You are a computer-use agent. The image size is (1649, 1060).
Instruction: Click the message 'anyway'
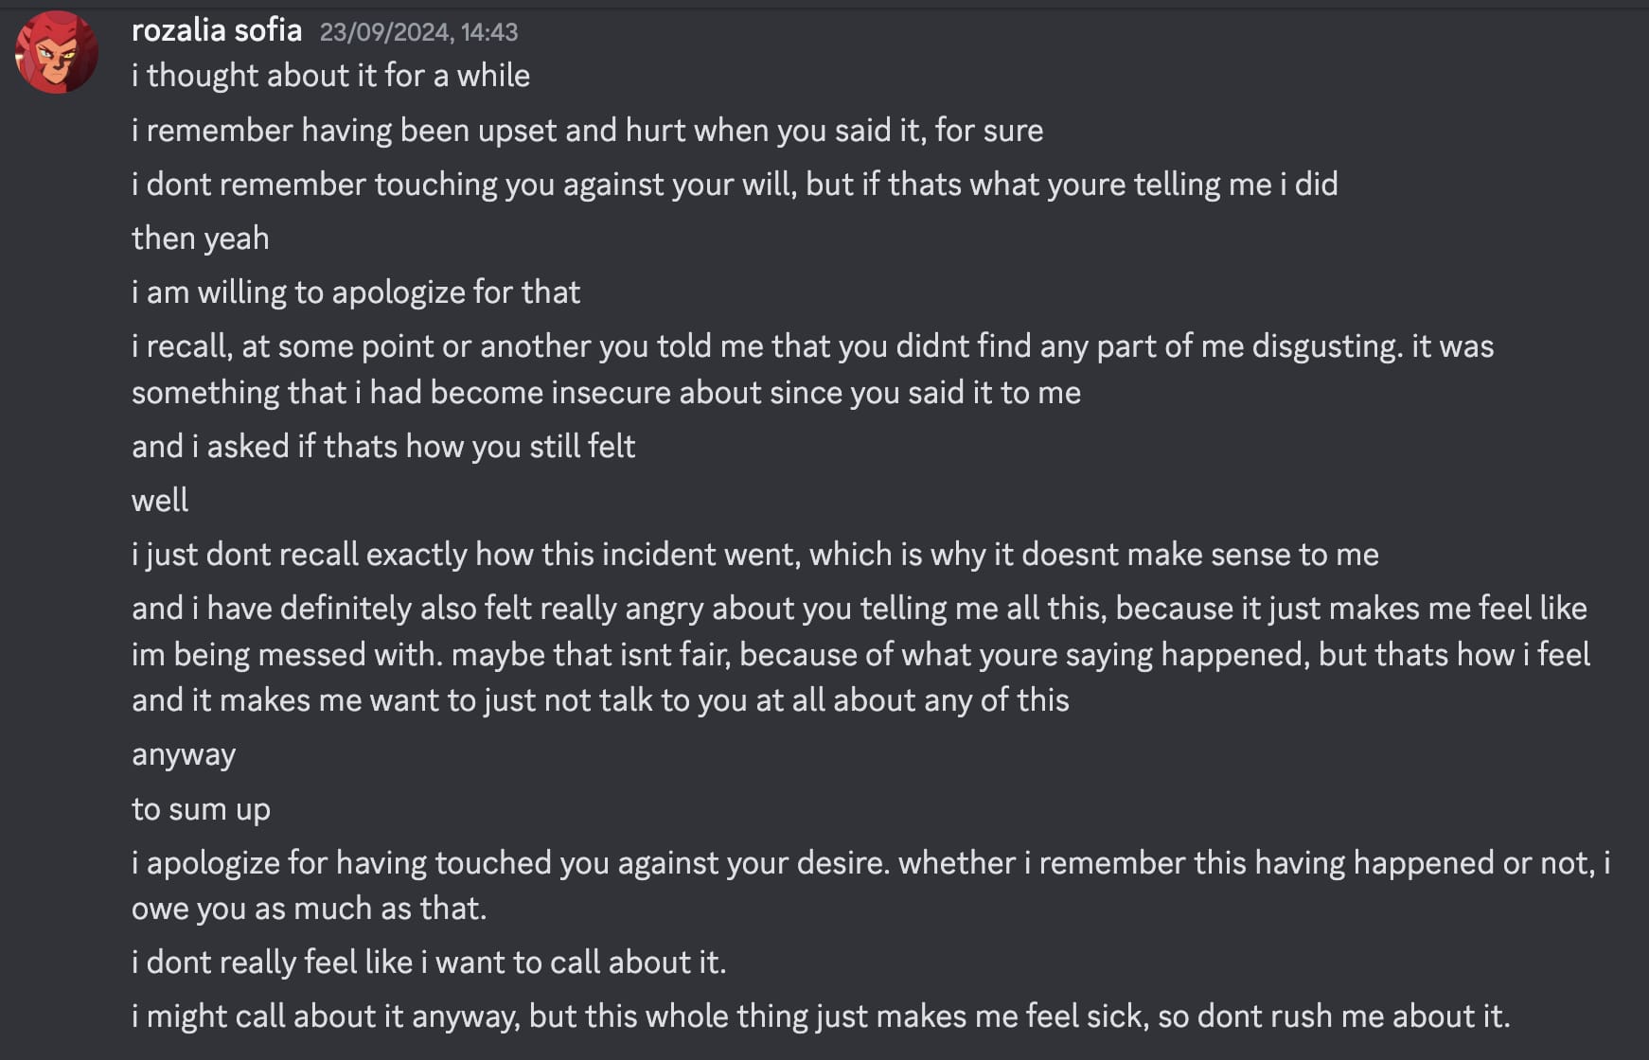pos(184,754)
